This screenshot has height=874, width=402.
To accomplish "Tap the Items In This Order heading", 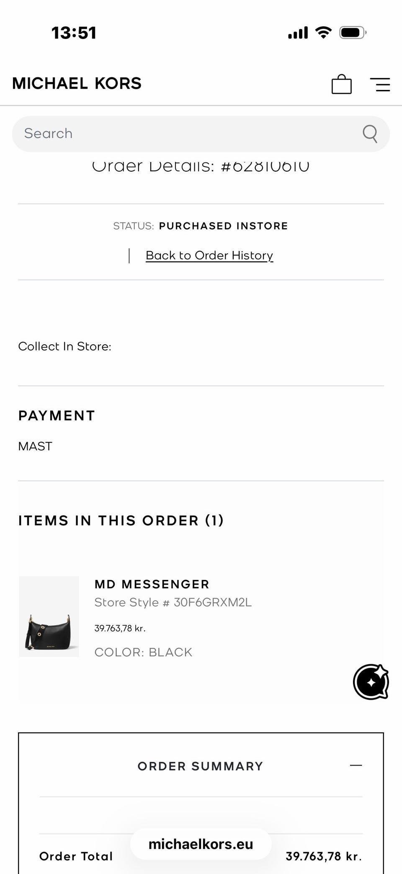I will coord(121,521).
